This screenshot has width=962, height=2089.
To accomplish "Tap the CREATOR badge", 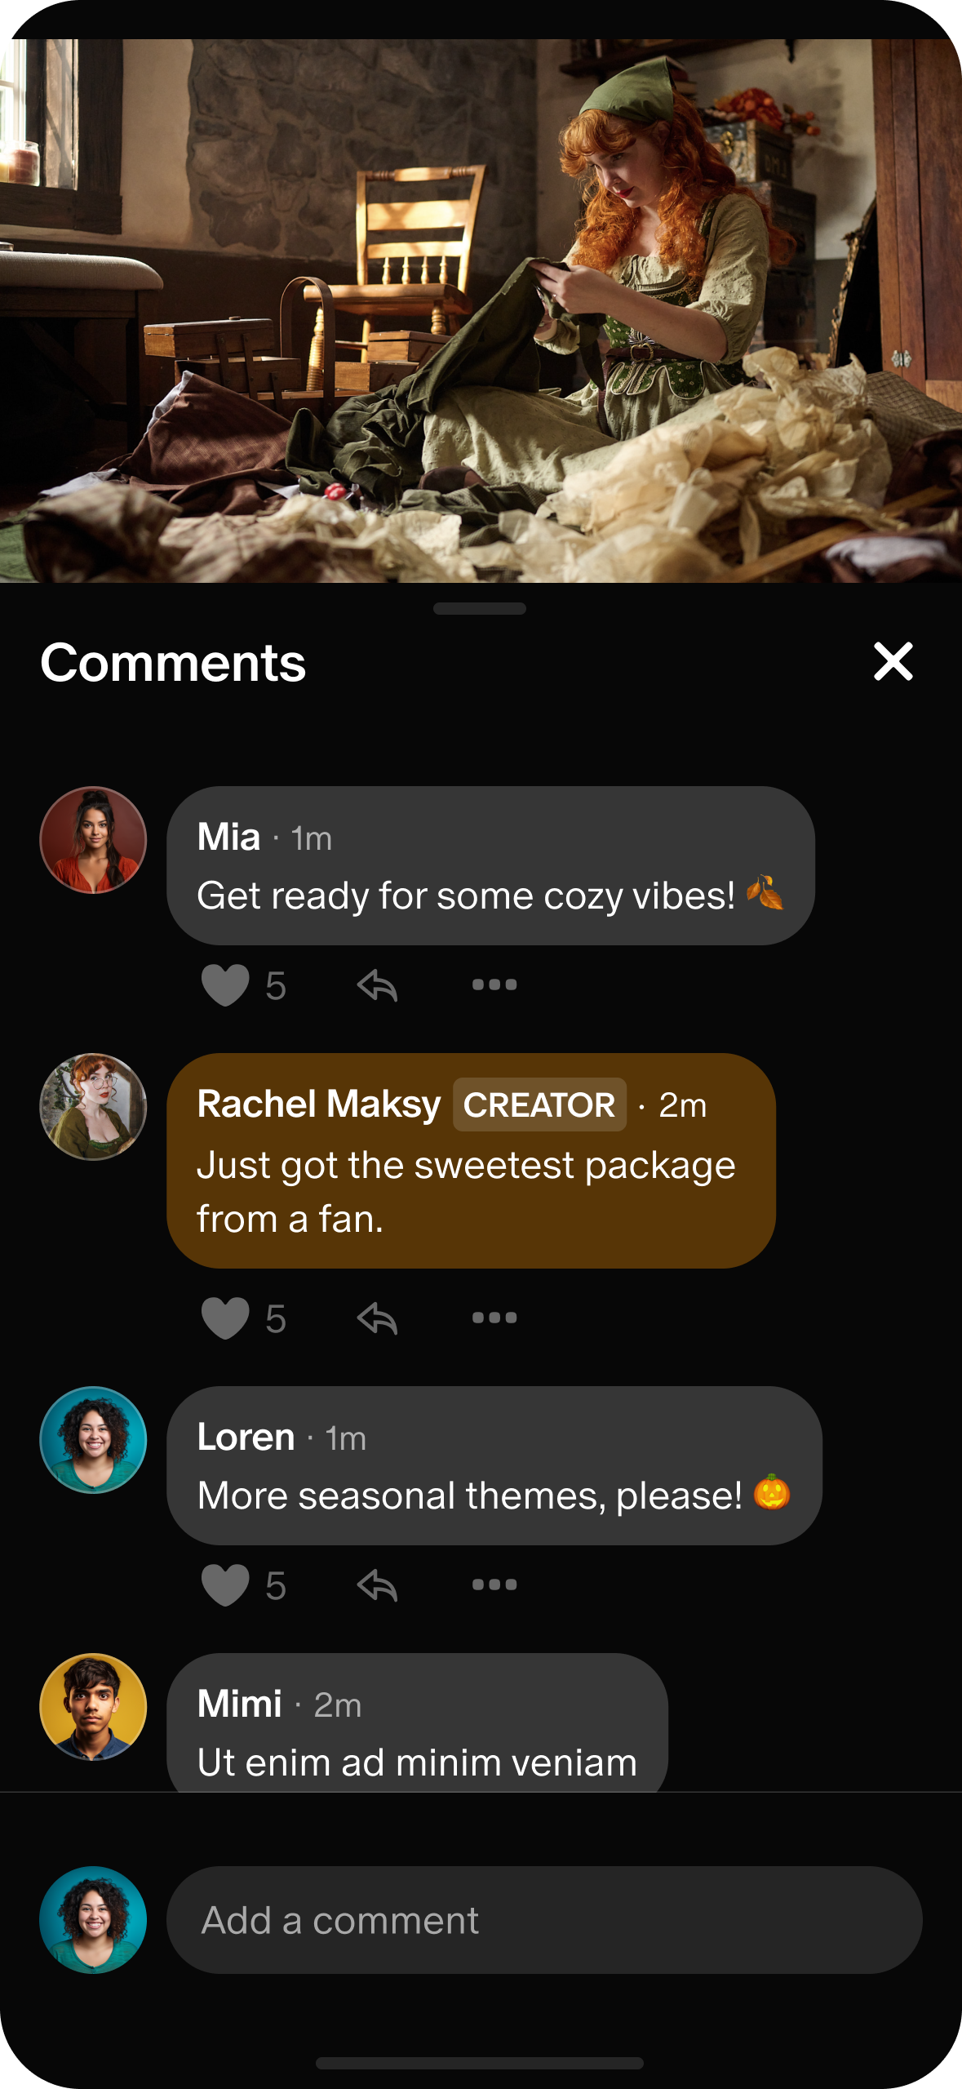I will pos(539,1105).
